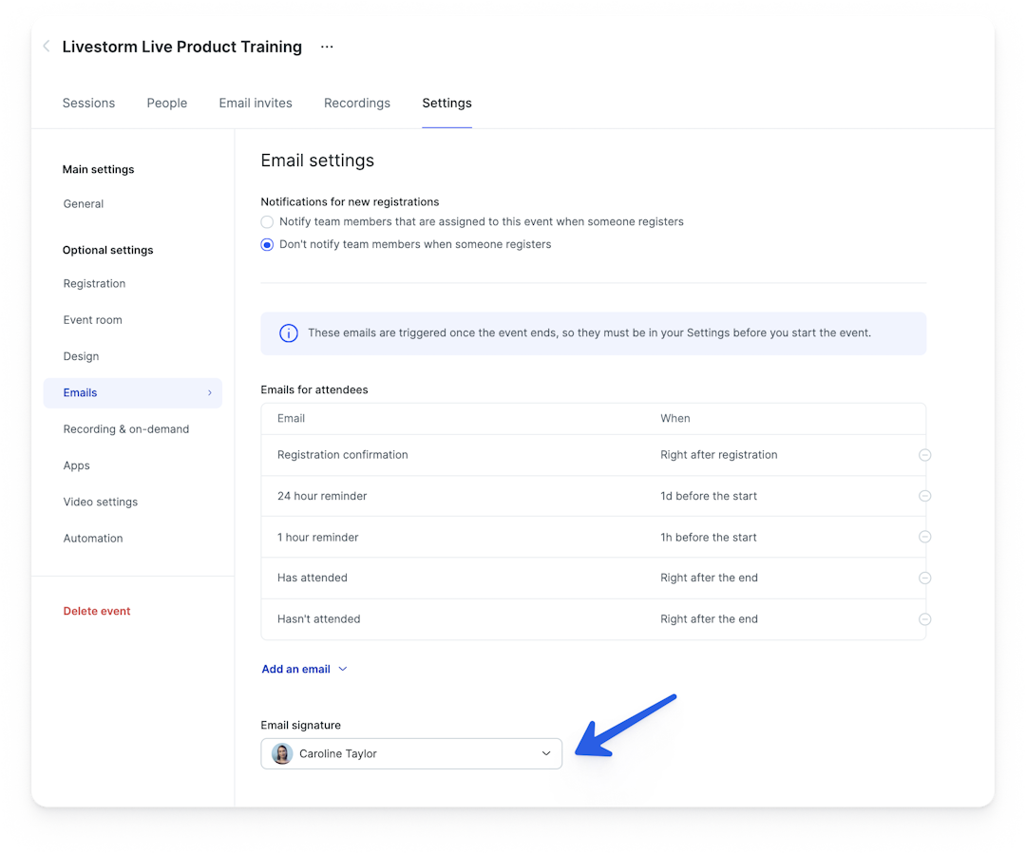Remove the Registration confirmation email
This screenshot has width=1026, height=854.
[924, 455]
